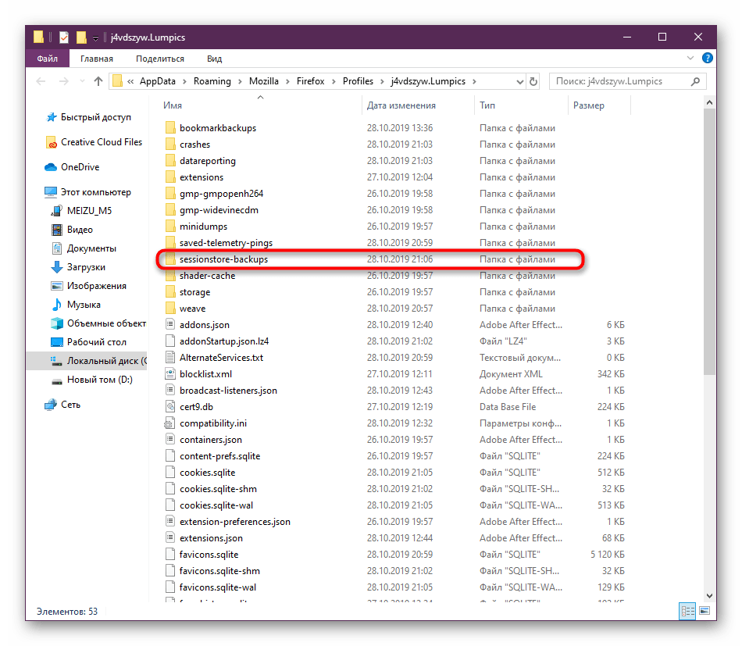This screenshot has width=742, height=646.
Task: Open the recent locations dropdown arrow
Action: click(x=82, y=81)
